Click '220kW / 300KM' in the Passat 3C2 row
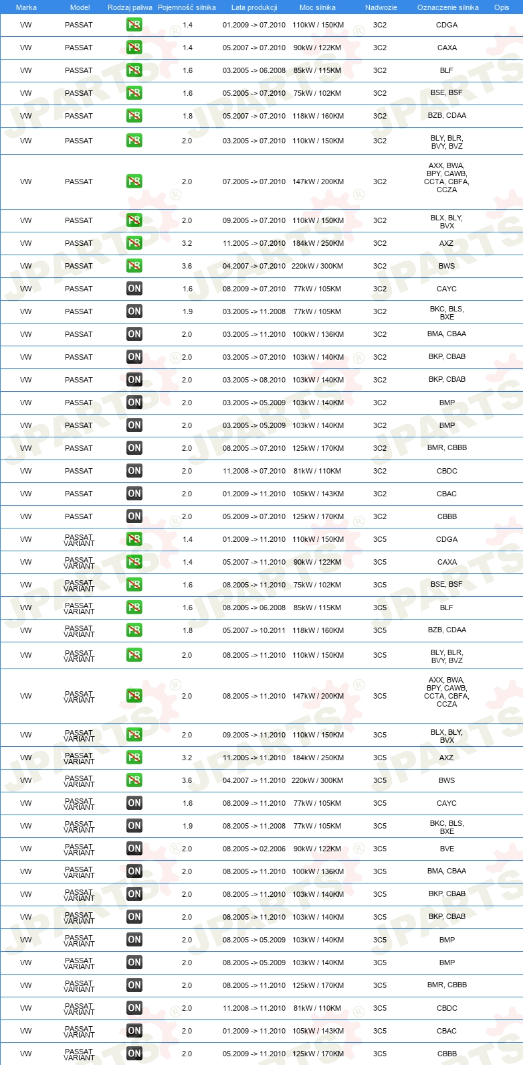This screenshot has width=523, height=1065. coord(318,266)
